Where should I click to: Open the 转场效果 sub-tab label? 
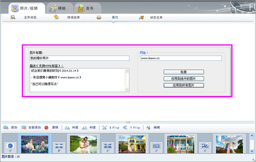click(73, 17)
